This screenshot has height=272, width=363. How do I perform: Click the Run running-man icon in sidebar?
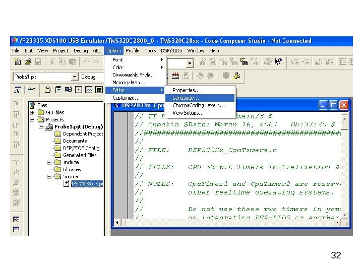tap(16, 182)
